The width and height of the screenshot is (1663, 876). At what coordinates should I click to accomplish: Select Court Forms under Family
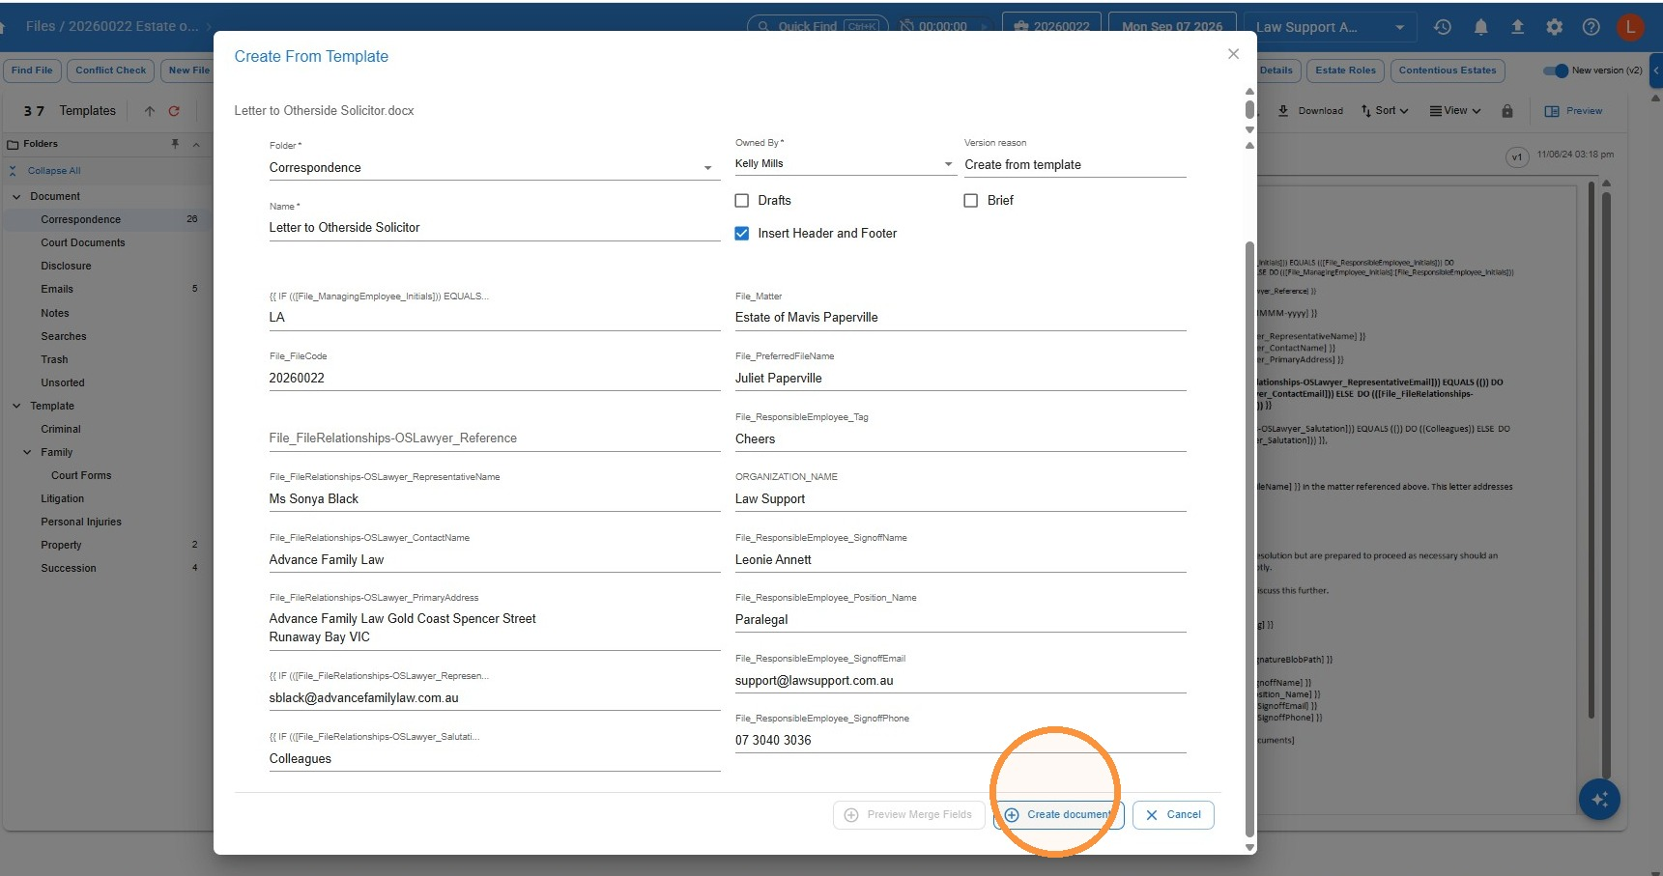pos(81,476)
